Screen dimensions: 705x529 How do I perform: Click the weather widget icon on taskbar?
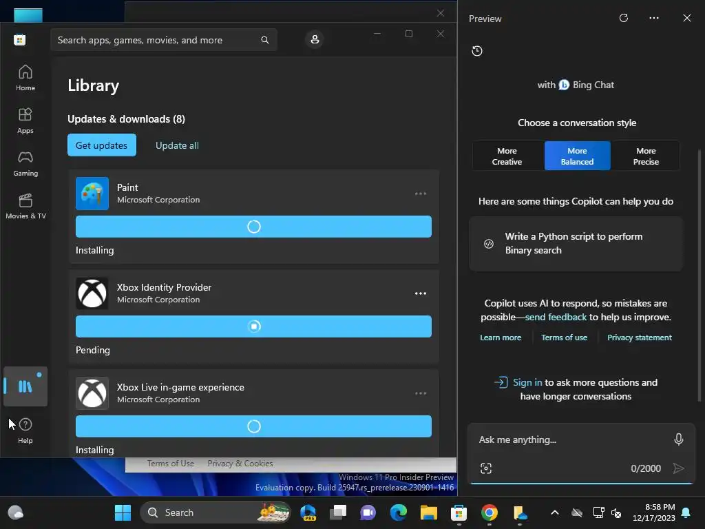16,512
